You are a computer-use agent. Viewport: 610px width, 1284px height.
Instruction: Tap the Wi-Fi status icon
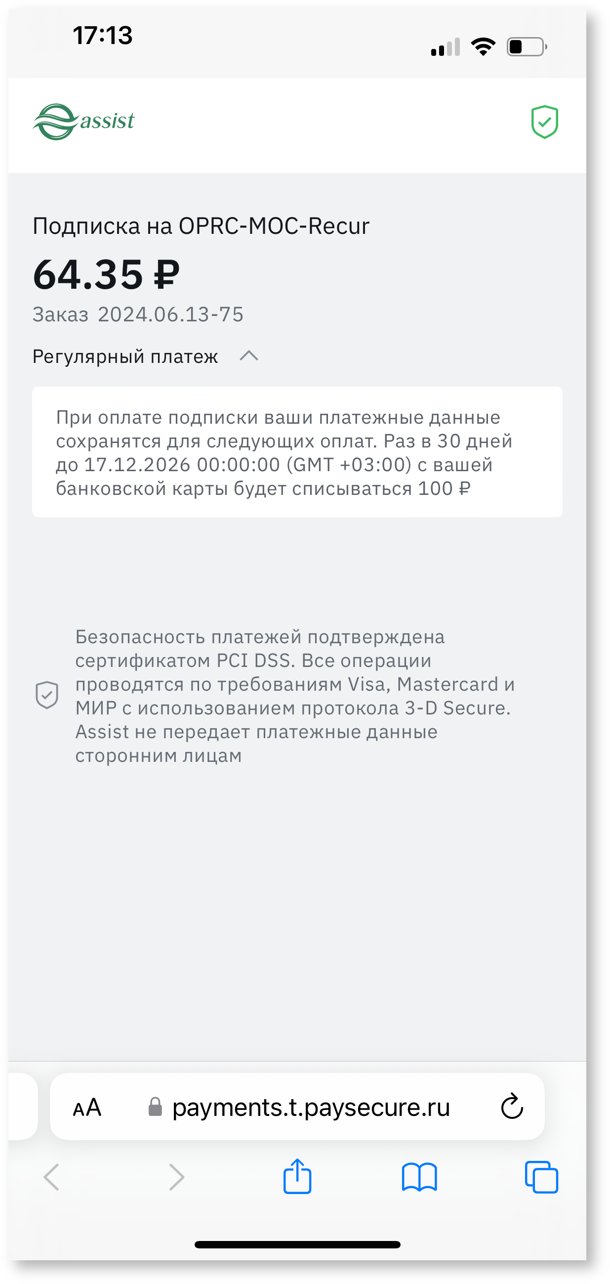483,47
